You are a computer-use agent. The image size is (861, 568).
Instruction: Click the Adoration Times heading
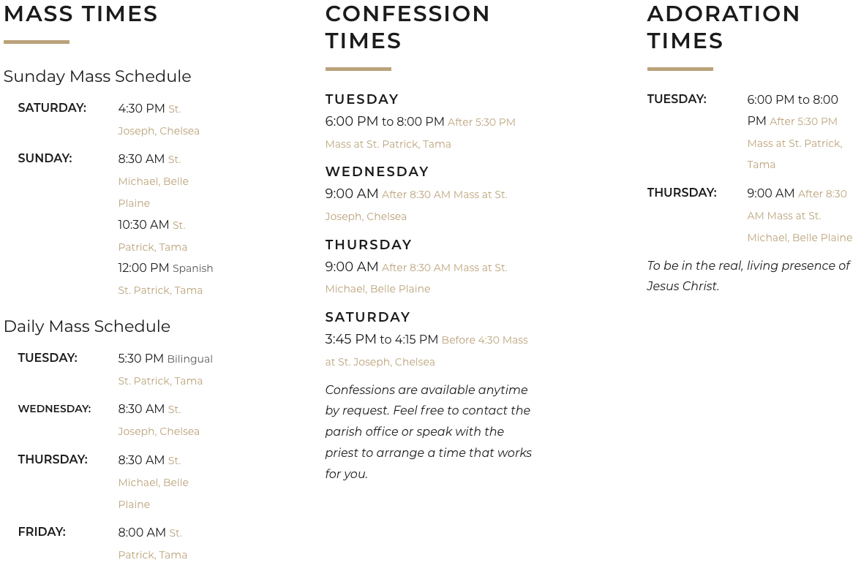pyautogui.click(x=723, y=27)
